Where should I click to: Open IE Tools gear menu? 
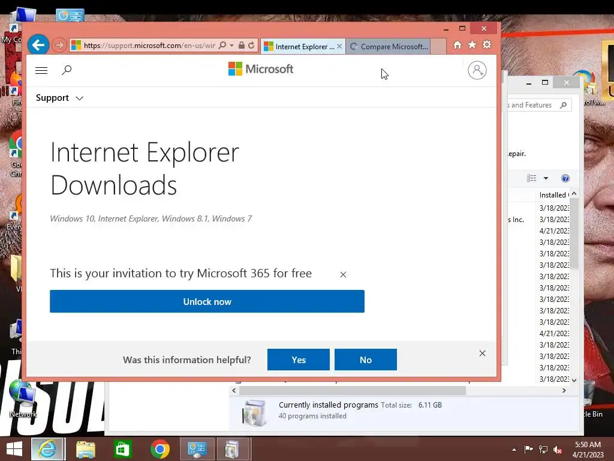tap(487, 45)
